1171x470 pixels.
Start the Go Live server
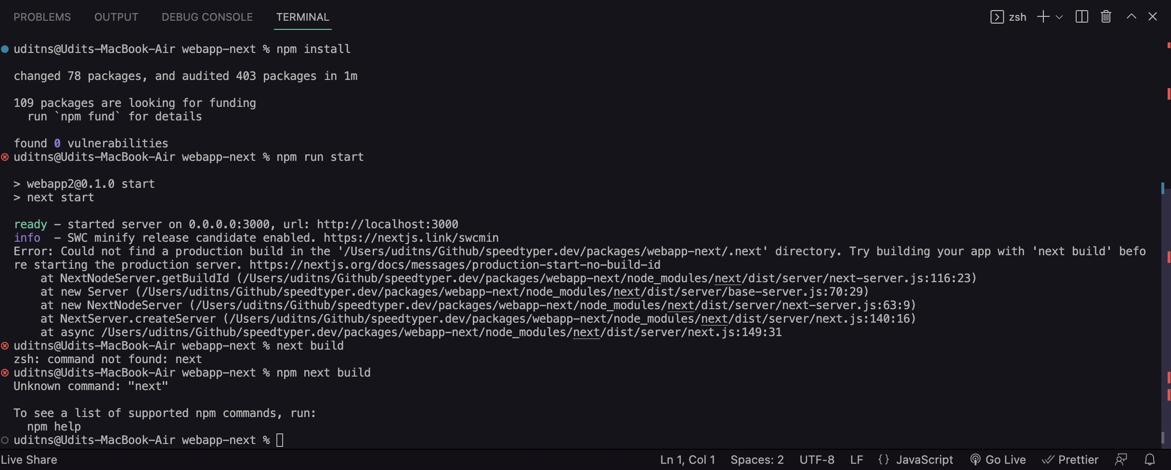[x=997, y=459]
